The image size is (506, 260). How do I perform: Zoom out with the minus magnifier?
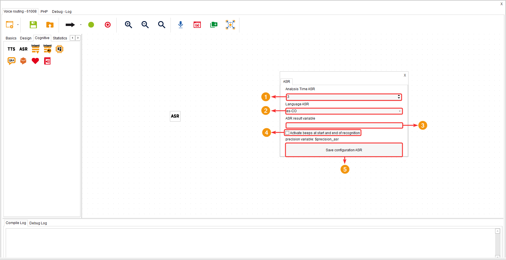(x=145, y=25)
